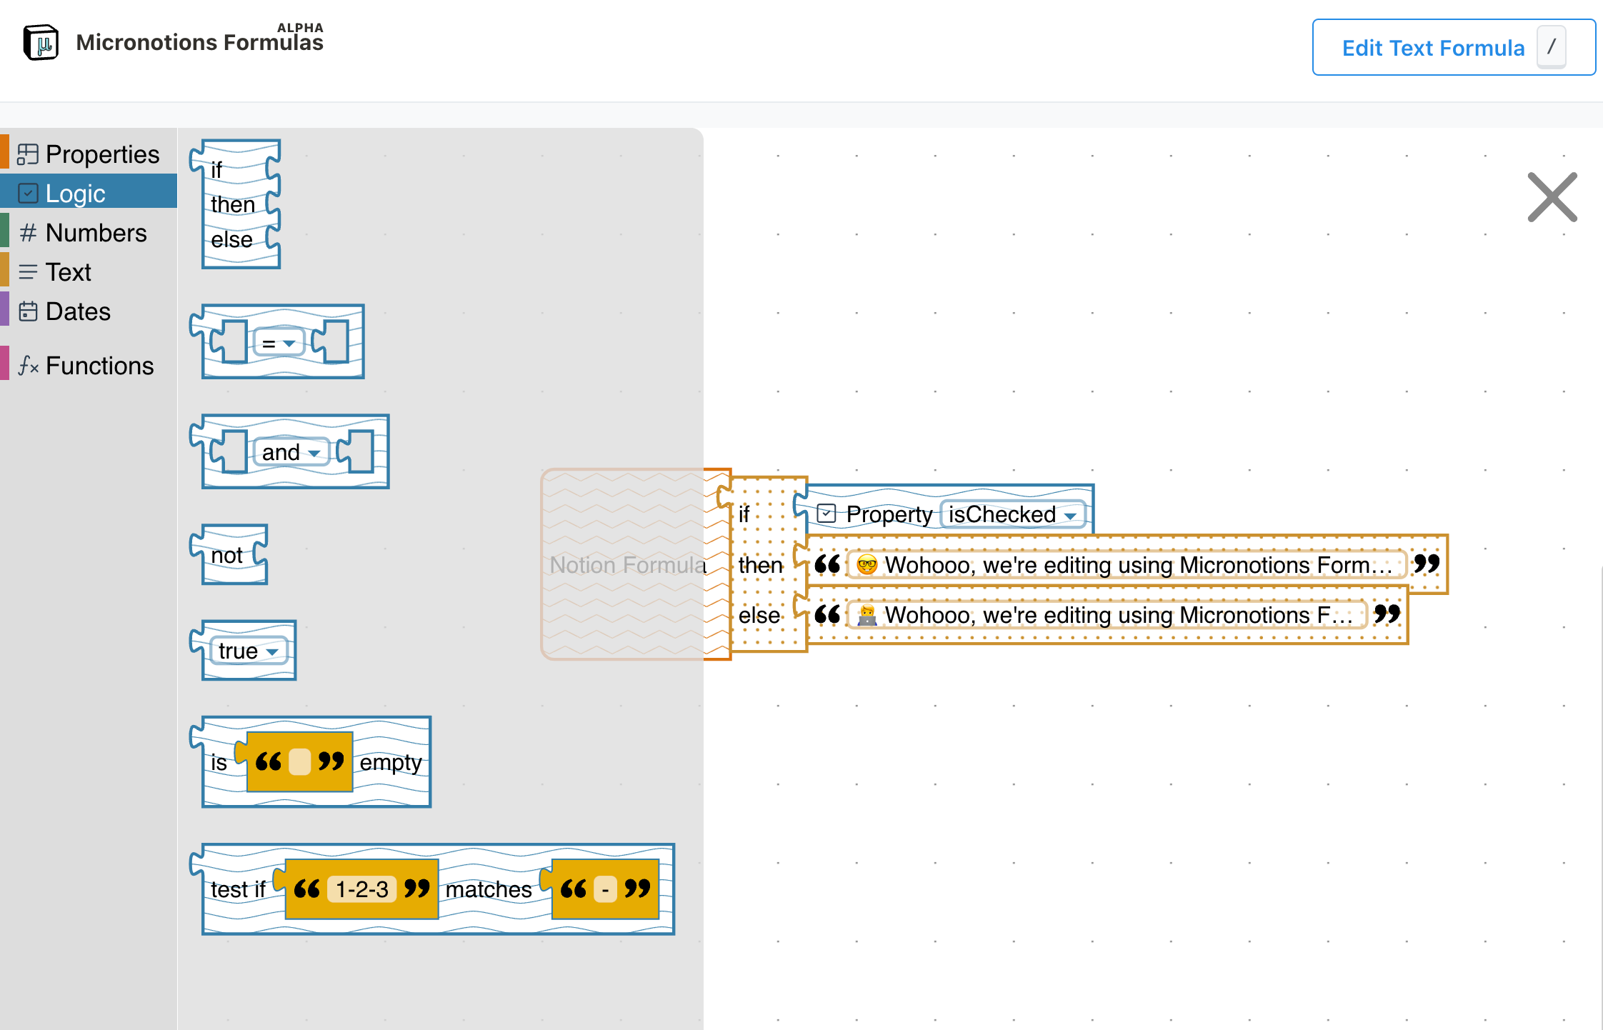
Task: Click the left slot of the equals block
Action: (230, 342)
